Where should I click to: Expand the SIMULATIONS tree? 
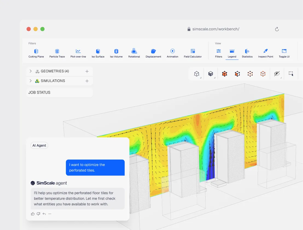[x=31, y=81]
